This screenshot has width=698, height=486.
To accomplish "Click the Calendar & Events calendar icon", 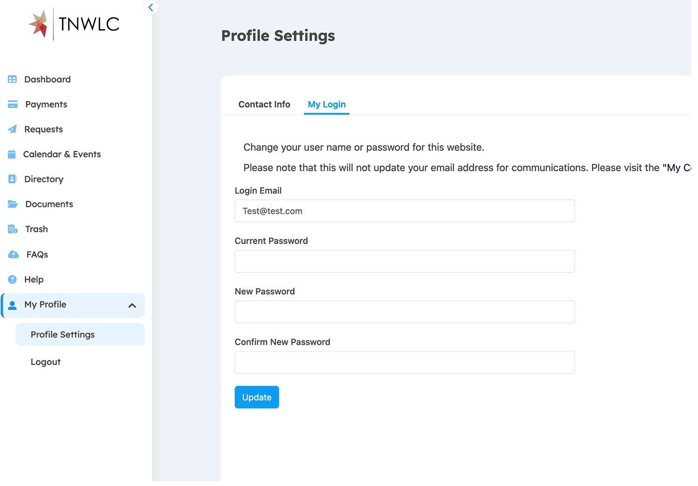I will [12, 155].
